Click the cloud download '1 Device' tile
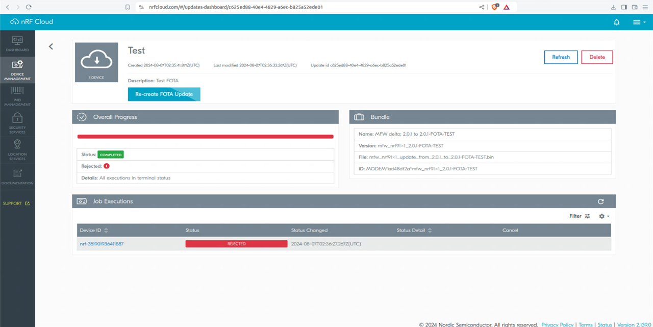The image size is (653, 327). pos(97,62)
